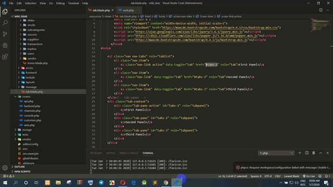Click the phpcs error notification

point(283,167)
